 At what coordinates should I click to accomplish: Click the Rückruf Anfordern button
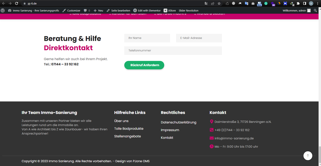tap(144, 65)
